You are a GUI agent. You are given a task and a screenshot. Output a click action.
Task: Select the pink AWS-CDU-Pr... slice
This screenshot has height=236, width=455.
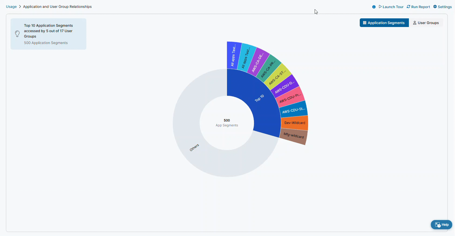click(290, 98)
